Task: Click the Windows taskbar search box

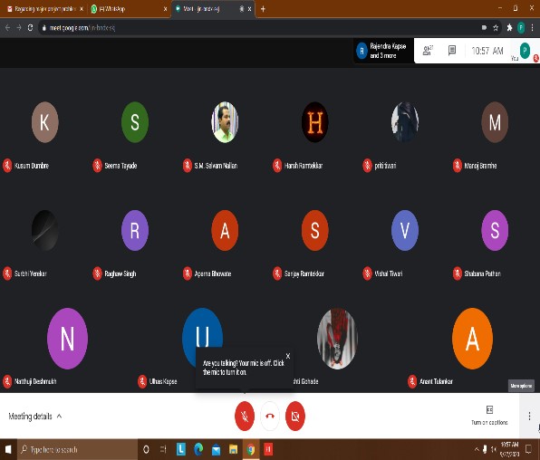Action: tap(78, 449)
